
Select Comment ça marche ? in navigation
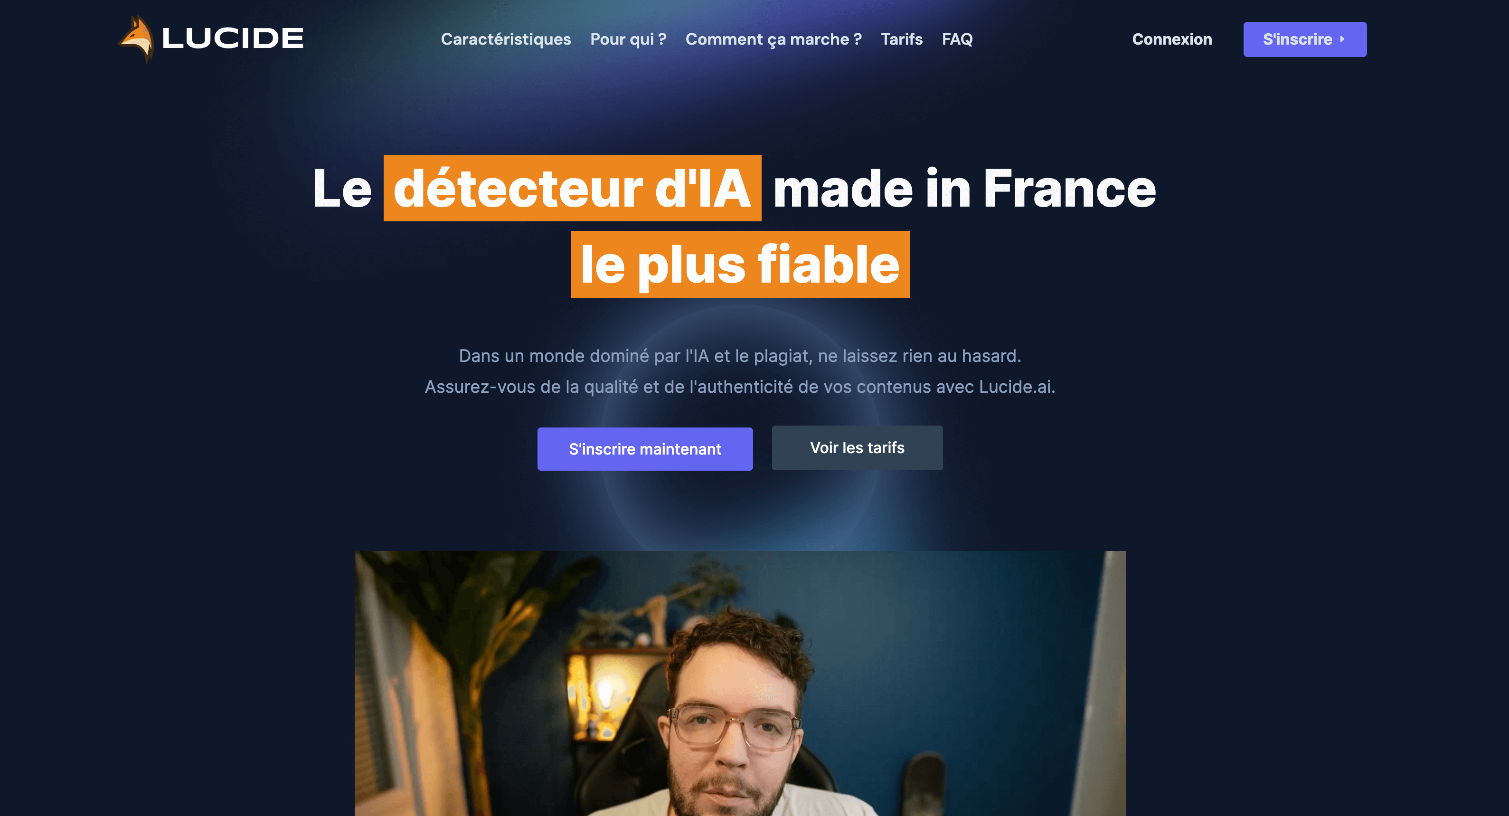pyautogui.click(x=773, y=39)
